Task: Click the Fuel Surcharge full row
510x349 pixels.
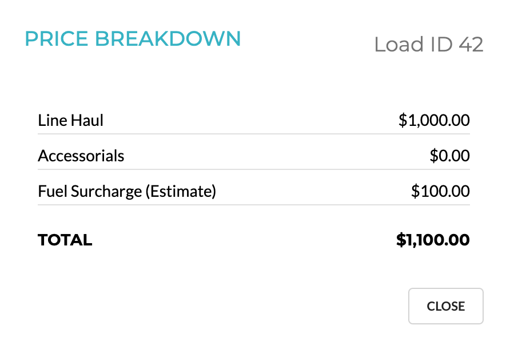Action: point(253,191)
